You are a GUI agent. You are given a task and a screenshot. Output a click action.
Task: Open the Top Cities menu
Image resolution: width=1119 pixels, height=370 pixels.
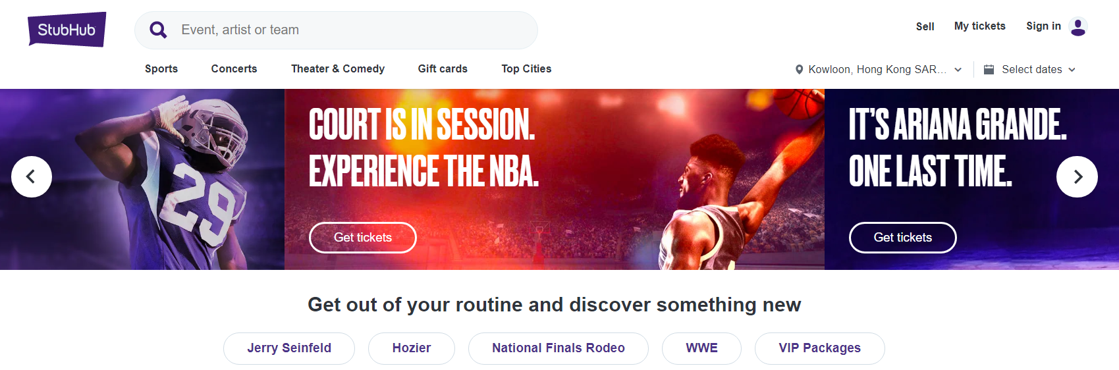[526, 68]
